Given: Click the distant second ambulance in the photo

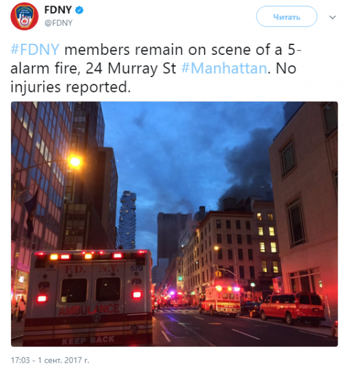Looking at the screenshot, I should pos(220,300).
